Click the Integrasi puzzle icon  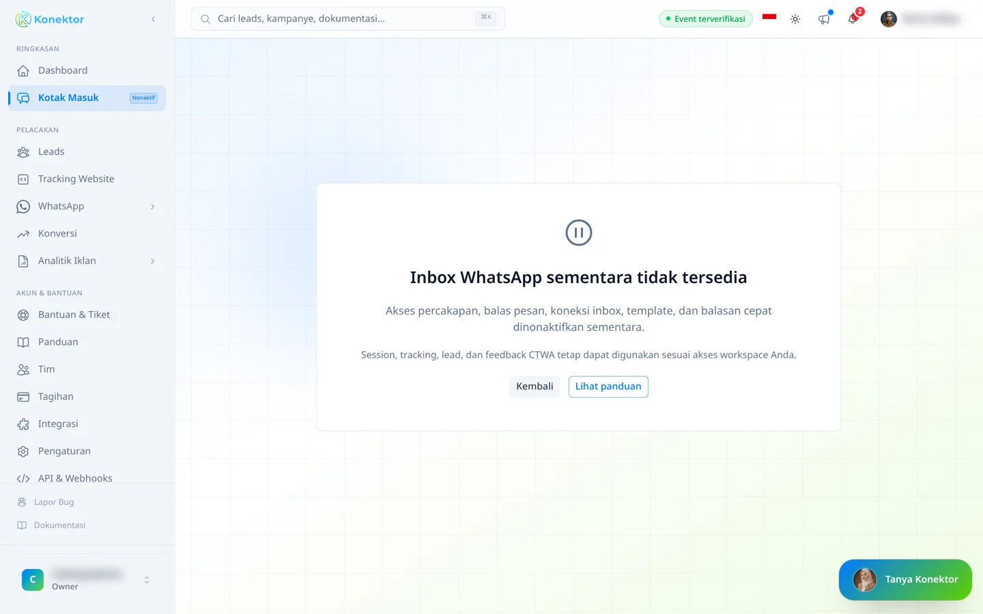(x=23, y=424)
